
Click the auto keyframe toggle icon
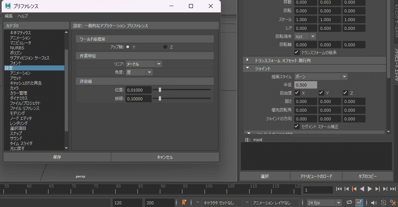pos(384,203)
